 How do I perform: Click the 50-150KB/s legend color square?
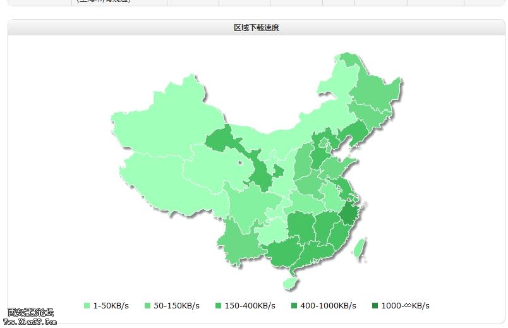pos(148,306)
